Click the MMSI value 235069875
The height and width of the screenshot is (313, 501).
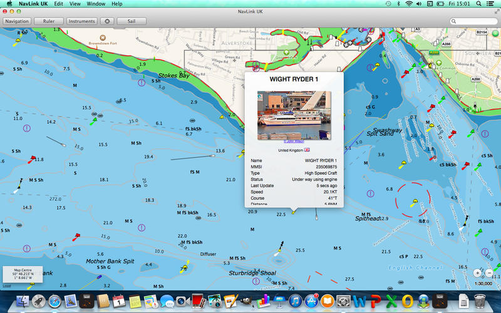coord(326,167)
